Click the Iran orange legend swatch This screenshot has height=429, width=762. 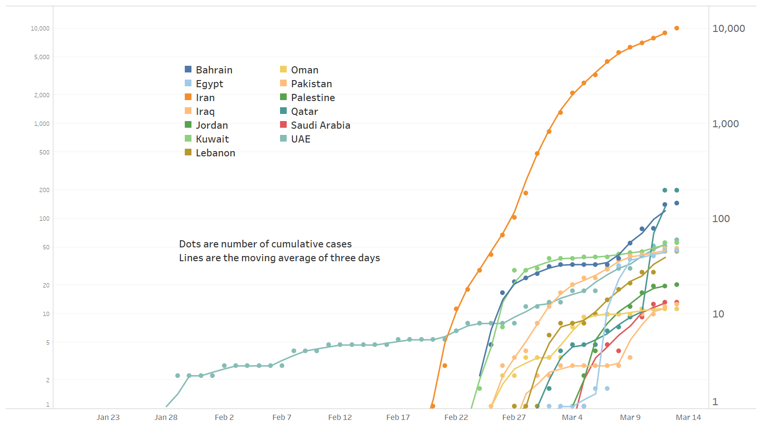(188, 97)
